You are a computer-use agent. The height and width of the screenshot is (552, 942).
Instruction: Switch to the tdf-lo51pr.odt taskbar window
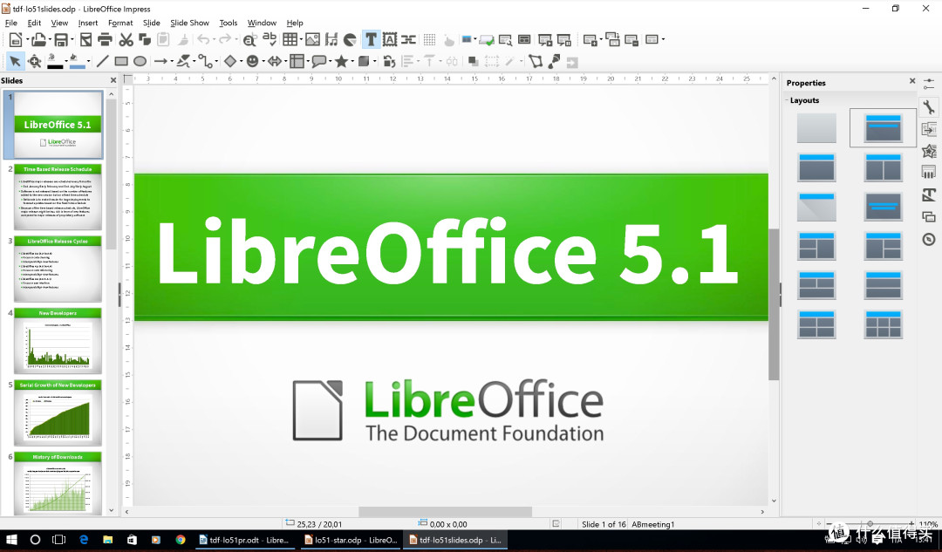click(244, 540)
